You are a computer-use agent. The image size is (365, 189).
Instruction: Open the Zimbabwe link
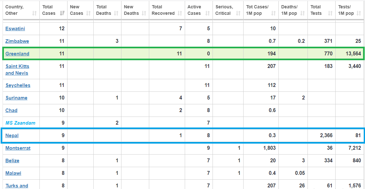tap(17, 41)
